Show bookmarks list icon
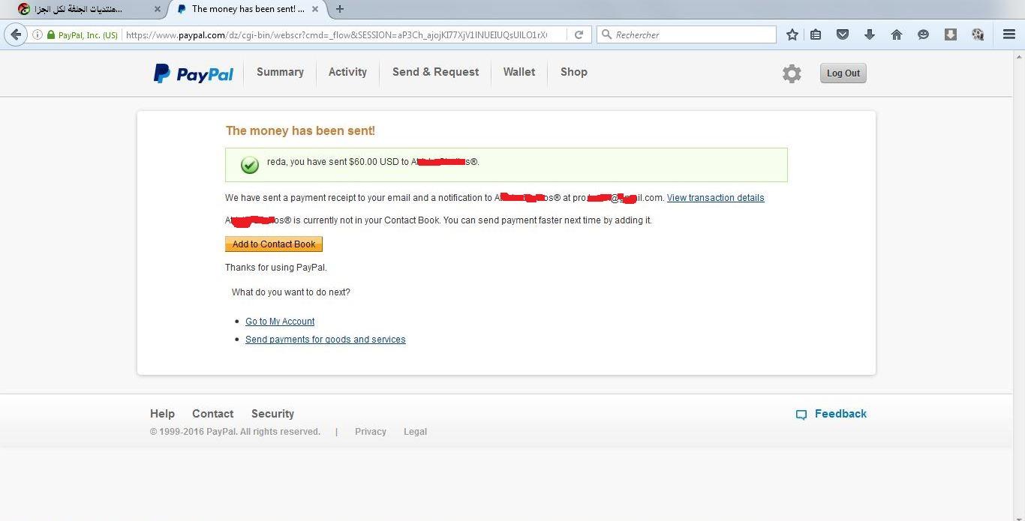 (816, 34)
